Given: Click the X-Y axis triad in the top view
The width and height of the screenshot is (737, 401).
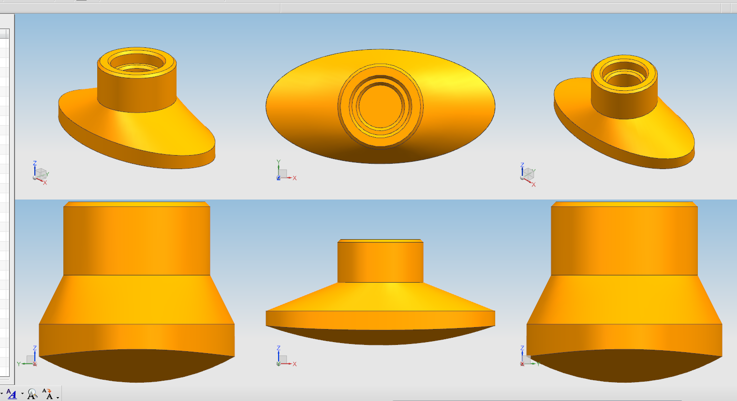Looking at the screenshot, I should tap(286, 171).
